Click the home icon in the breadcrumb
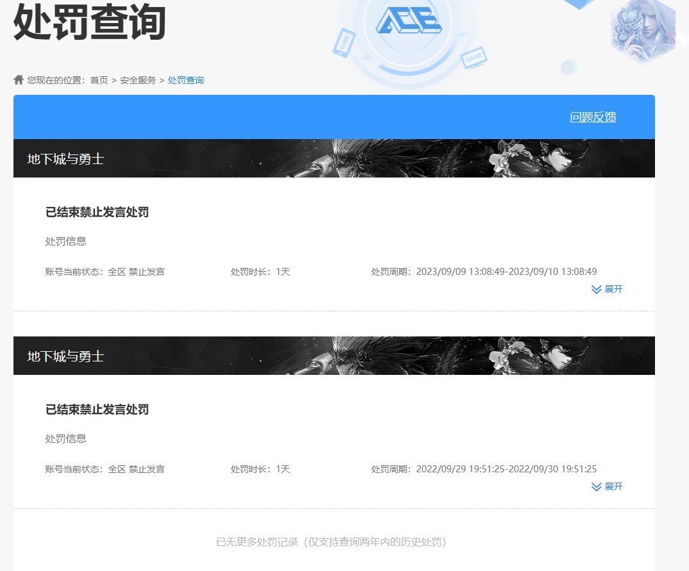This screenshot has width=689, height=571. coord(19,79)
